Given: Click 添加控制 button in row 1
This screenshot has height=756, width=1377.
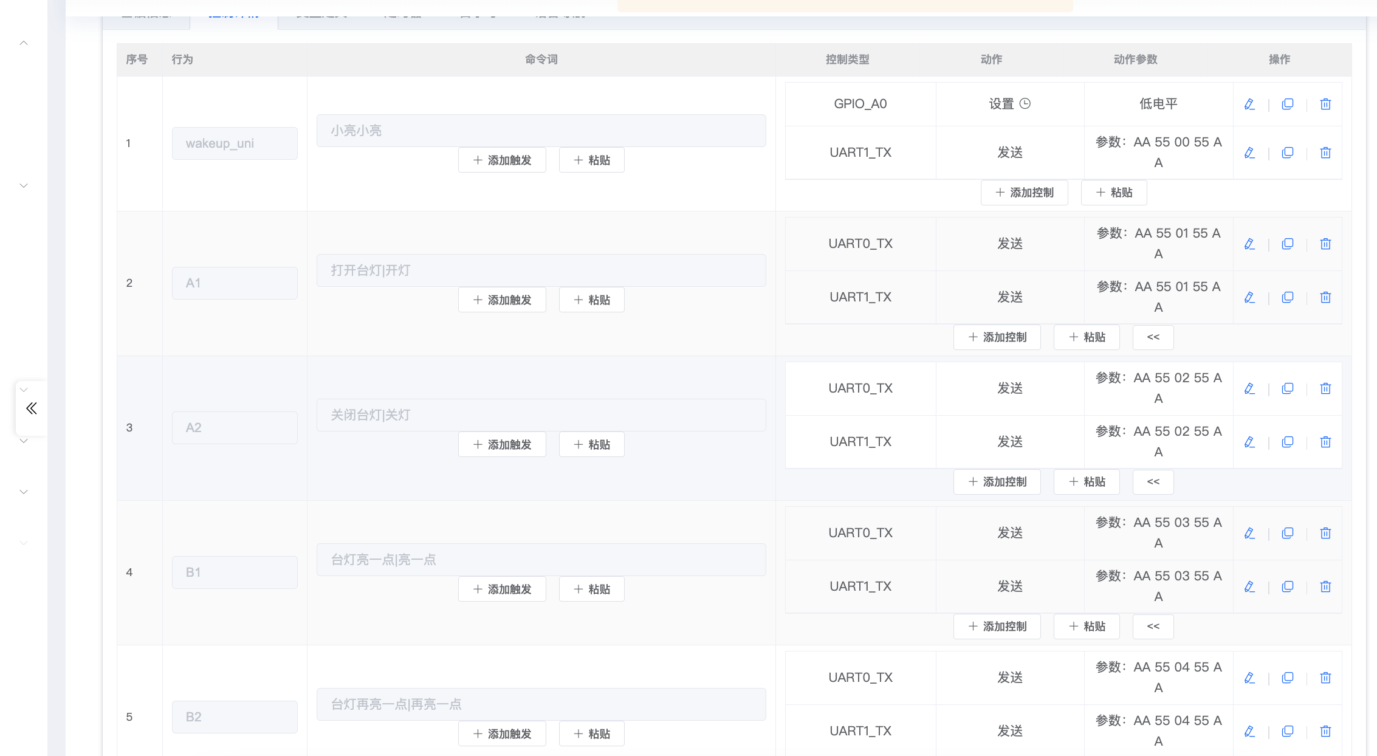Looking at the screenshot, I should point(1025,192).
